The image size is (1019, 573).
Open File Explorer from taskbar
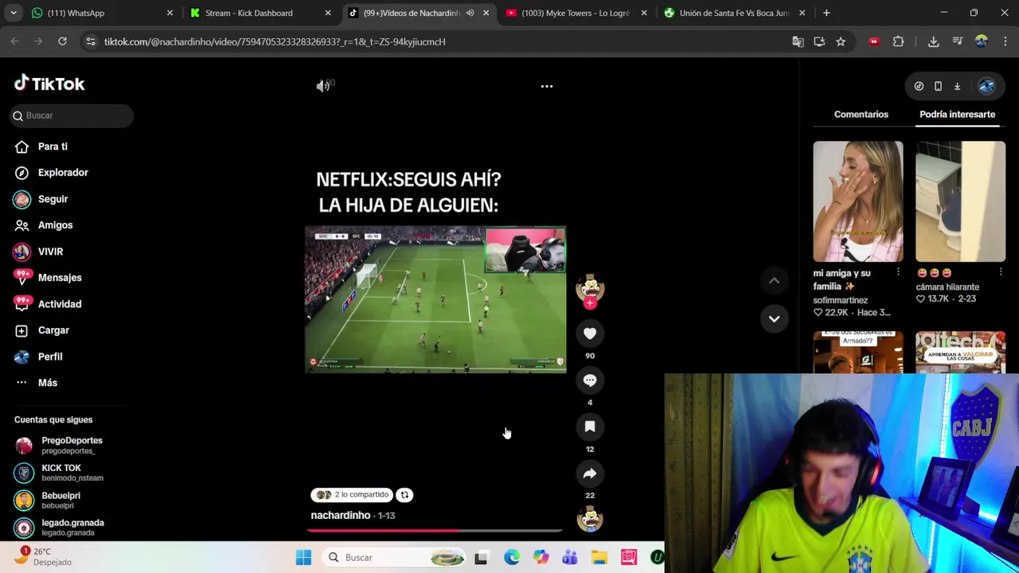[x=599, y=558]
